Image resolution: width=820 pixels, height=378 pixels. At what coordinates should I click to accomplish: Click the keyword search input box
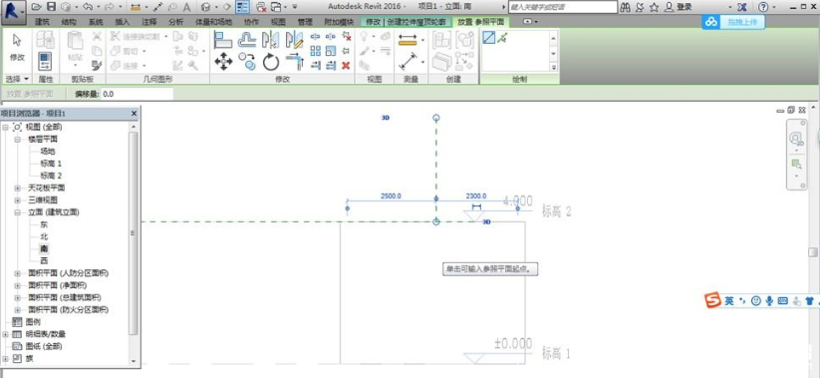(x=563, y=7)
